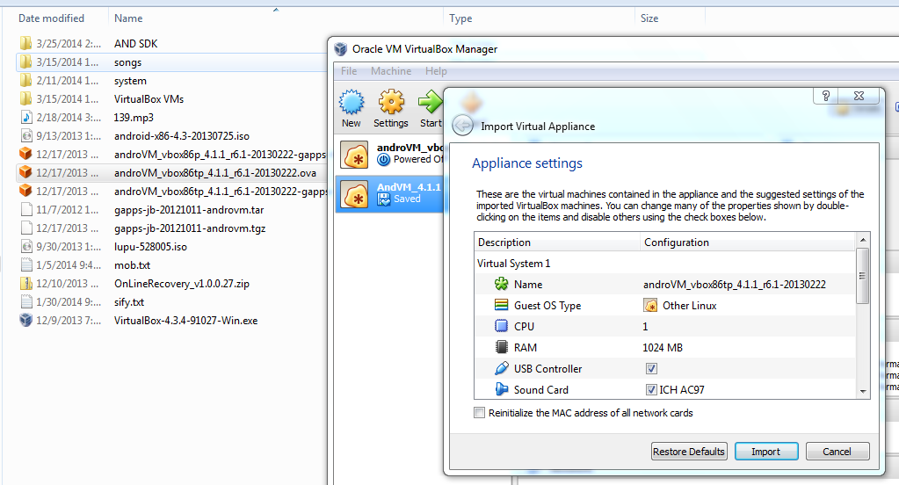Click the VirtualBox-4.3.4 installer exe icon

point(25,320)
